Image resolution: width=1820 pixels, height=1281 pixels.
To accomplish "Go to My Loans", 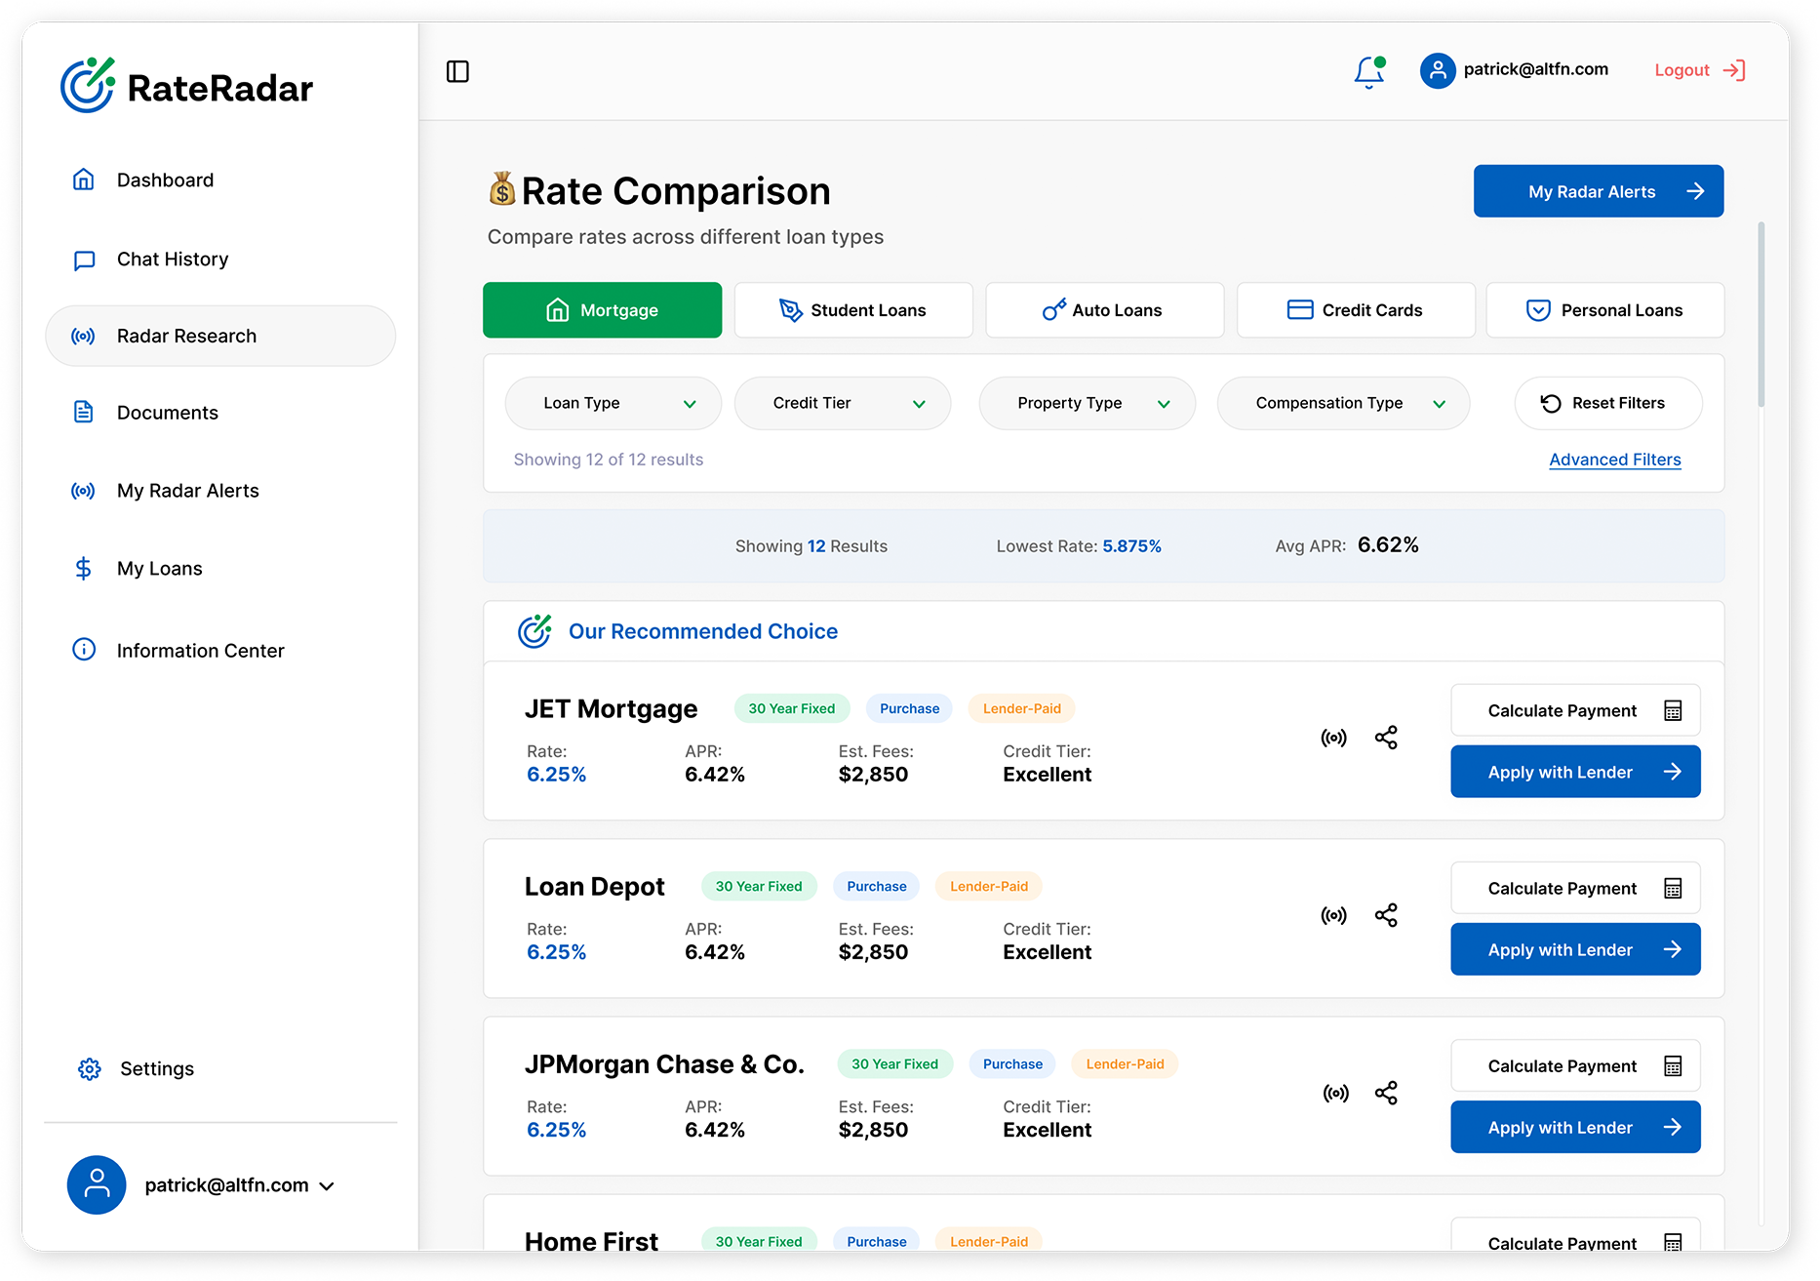I will click(220, 569).
